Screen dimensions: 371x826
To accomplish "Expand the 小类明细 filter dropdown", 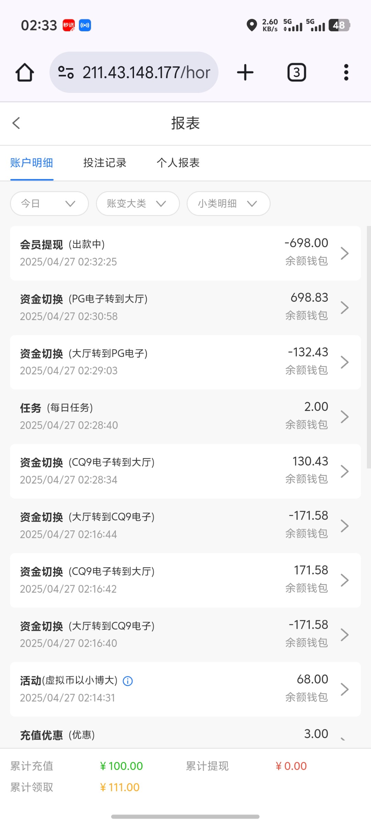I will 228,203.
